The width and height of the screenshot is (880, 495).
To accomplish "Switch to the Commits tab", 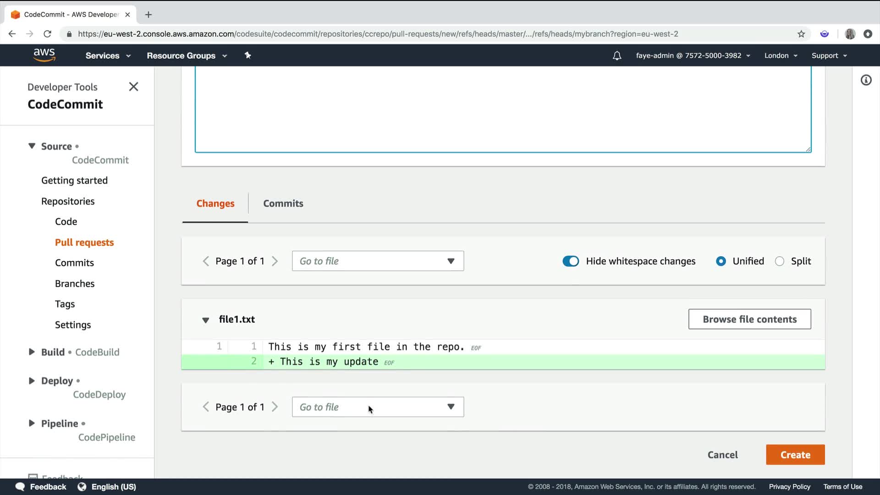I will pos(283,203).
